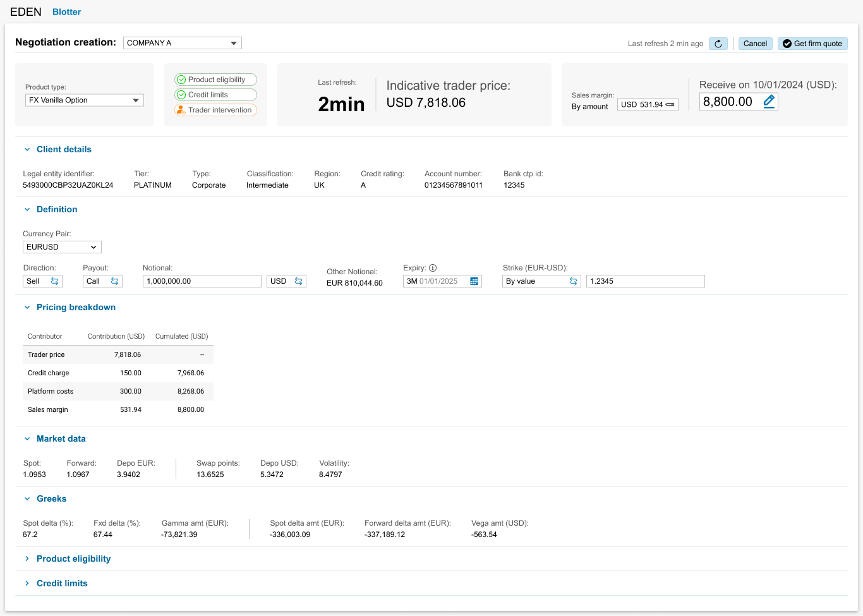The image size is (863, 616).
Task: Click the Corporate client type value
Action: coord(209,185)
